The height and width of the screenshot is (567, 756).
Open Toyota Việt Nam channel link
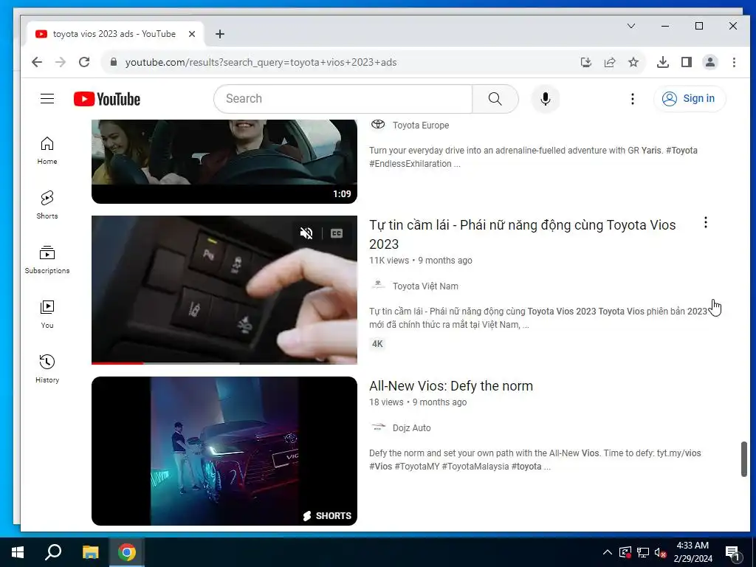point(425,286)
